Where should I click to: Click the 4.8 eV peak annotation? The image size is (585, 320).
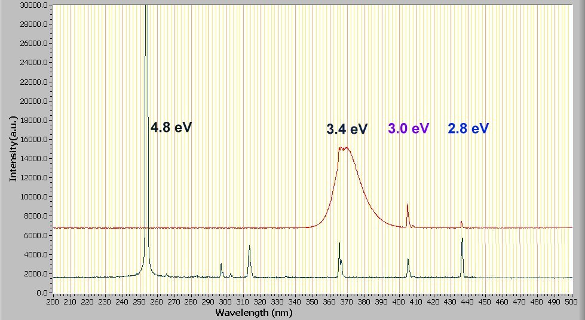[x=171, y=127]
